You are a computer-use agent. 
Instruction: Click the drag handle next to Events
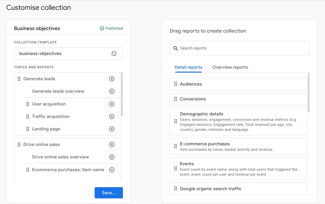pyautogui.click(x=176, y=168)
